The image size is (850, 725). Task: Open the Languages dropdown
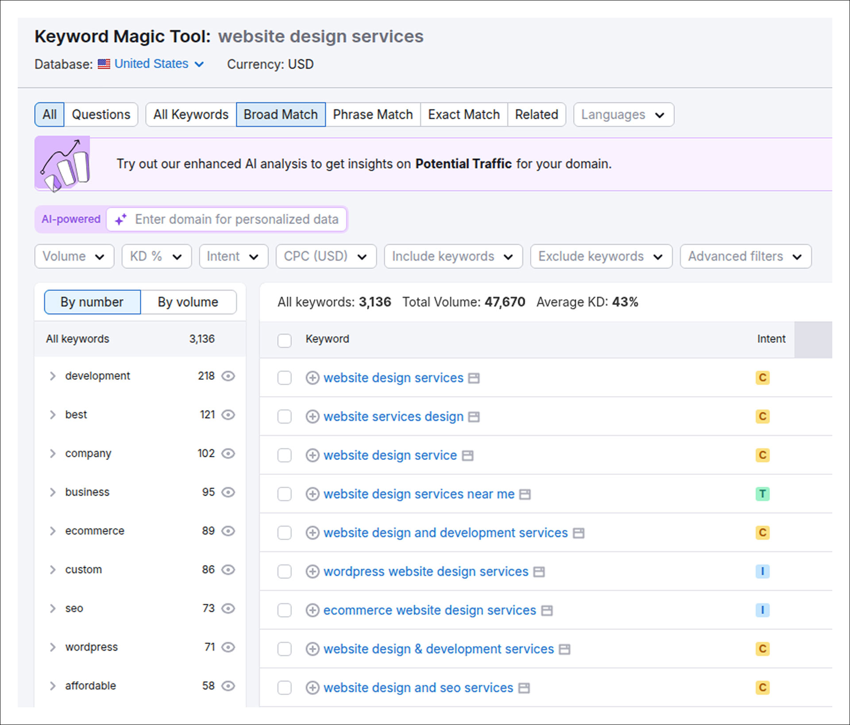coord(623,115)
